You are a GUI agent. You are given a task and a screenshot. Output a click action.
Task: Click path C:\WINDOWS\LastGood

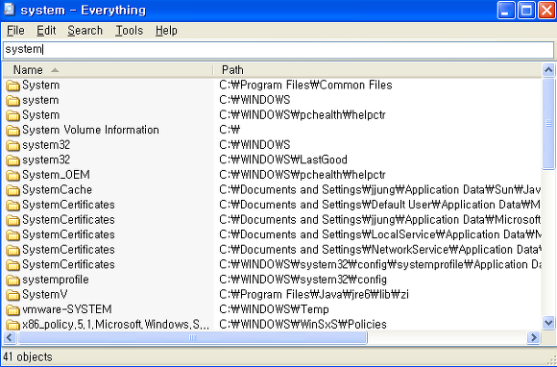click(x=283, y=159)
